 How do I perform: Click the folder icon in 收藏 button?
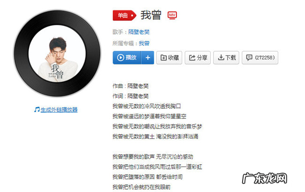(x=163, y=57)
